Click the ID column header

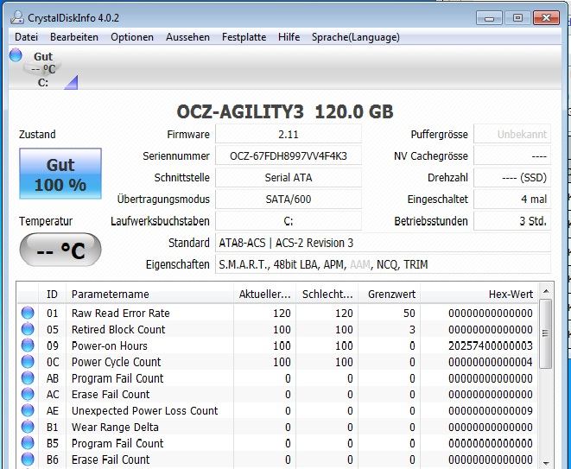[x=52, y=295]
